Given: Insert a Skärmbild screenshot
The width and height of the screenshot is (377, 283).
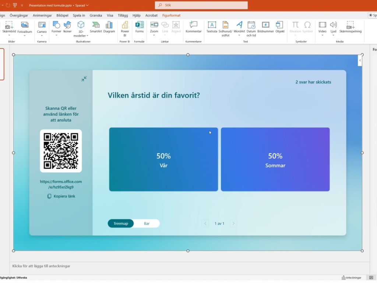Looking at the screenshot, I should click(x=9, y=27).
